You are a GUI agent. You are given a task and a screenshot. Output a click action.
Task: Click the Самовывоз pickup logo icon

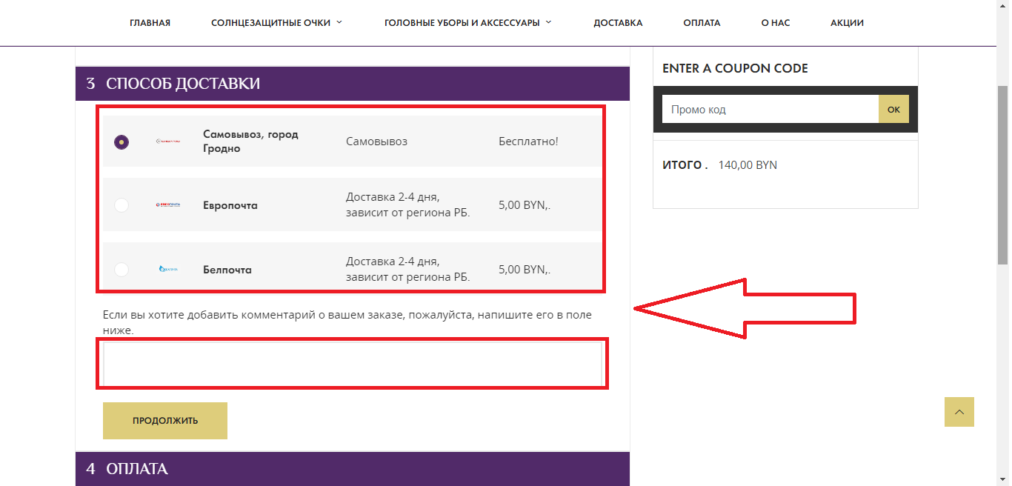[x=168, y=142]
